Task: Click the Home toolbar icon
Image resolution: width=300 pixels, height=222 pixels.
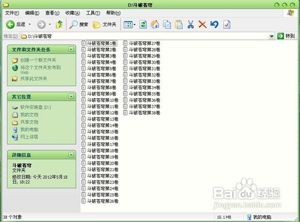Action: pyautogui.click(x=155, y=25)
